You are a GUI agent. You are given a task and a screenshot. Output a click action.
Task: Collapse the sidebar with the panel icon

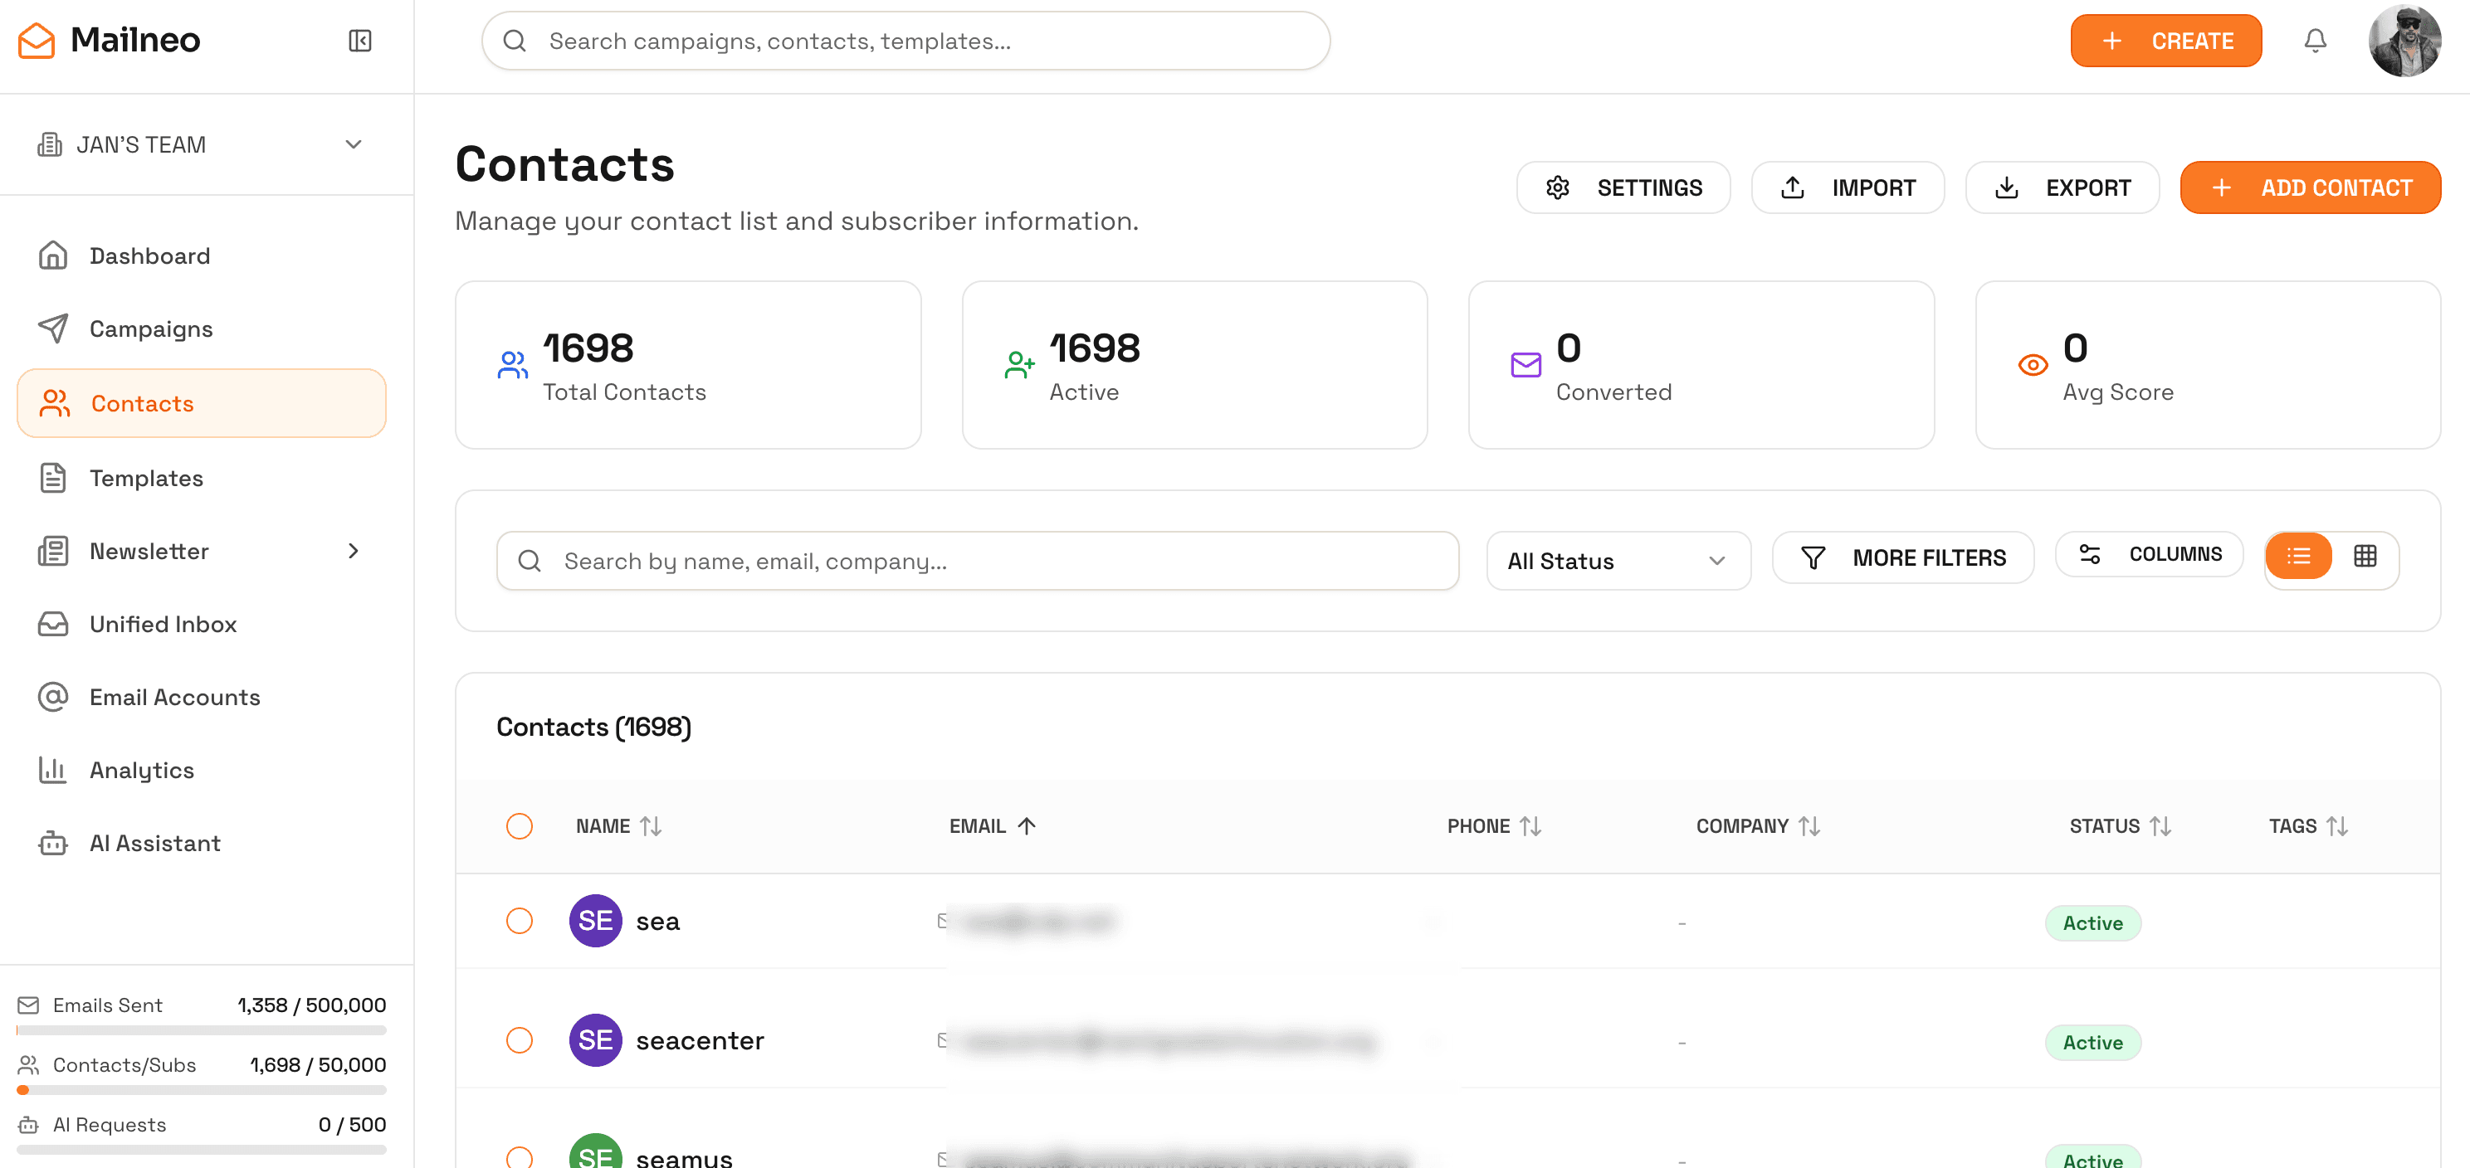359,41
